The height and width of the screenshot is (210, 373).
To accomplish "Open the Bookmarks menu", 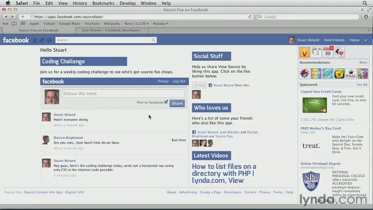I will (x=103, y=3).
